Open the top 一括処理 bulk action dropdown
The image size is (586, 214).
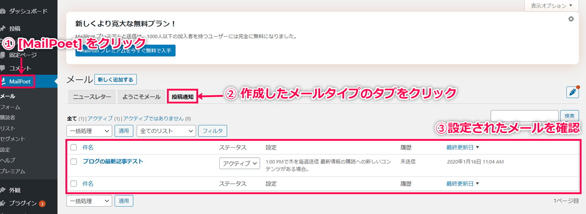coord(89,131)
